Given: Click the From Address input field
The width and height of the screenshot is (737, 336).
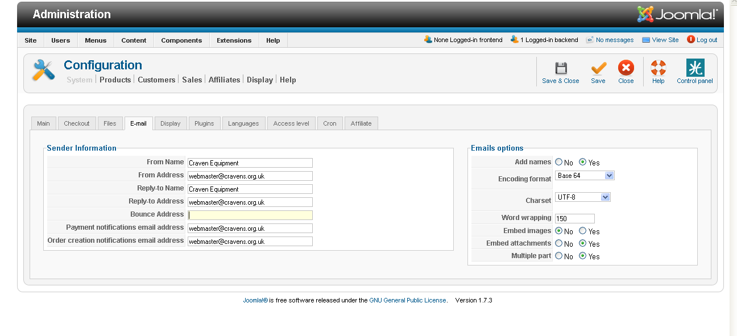Looking at the screenshot, I should (x=250, y=176).
